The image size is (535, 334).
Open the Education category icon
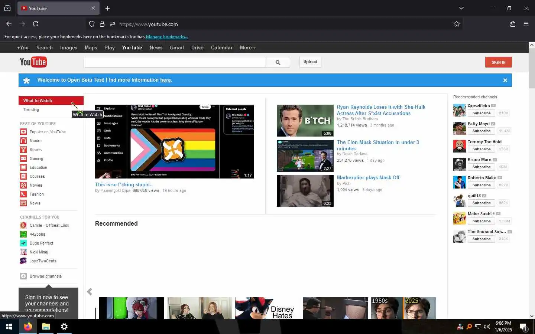tap(23, 167)
